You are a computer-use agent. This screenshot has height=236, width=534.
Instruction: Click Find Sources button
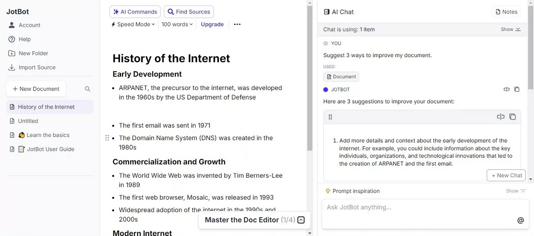coord(189,12)
